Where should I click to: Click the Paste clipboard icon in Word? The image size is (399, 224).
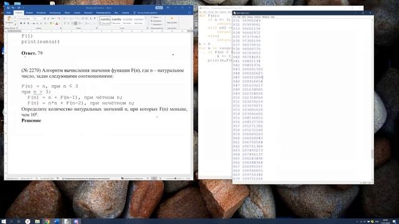click(x=9, y=19)
